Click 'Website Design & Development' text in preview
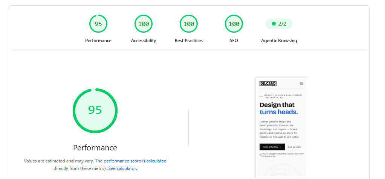This screenshot has height=179, width=385. click(283, 95)
